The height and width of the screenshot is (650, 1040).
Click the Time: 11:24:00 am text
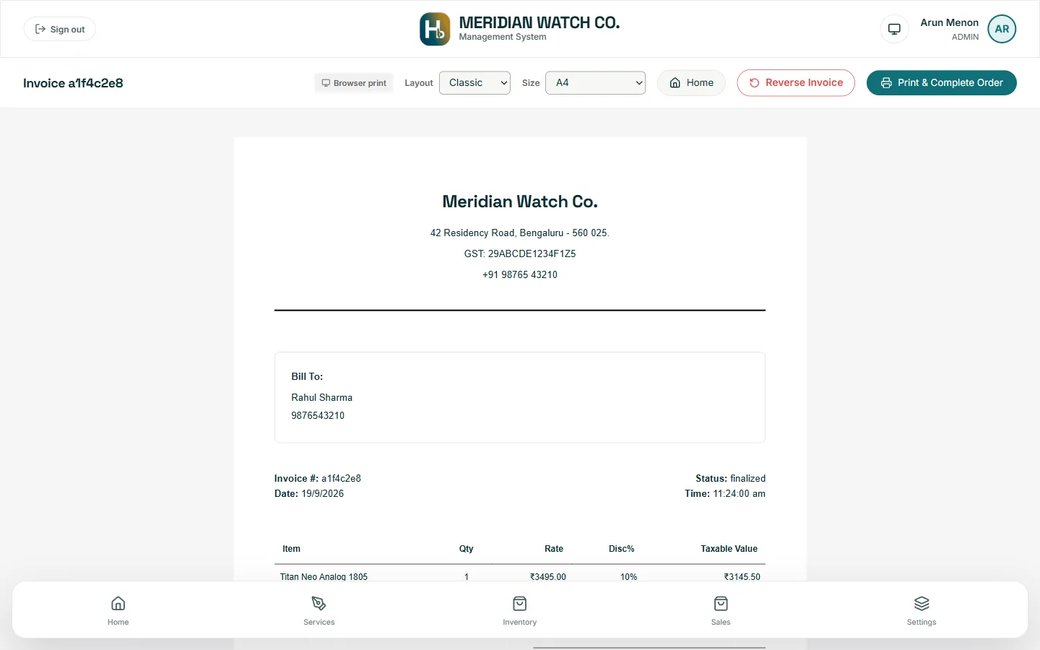(x=725, y=493)
